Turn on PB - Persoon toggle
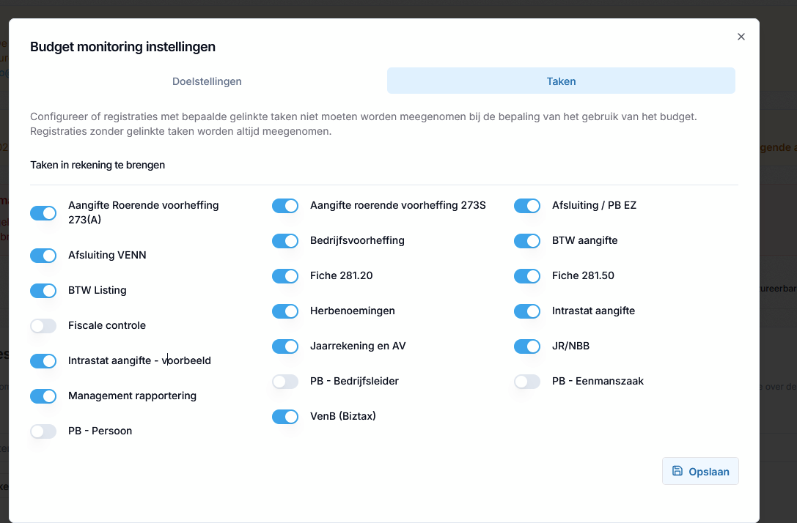 coord(43,431)
